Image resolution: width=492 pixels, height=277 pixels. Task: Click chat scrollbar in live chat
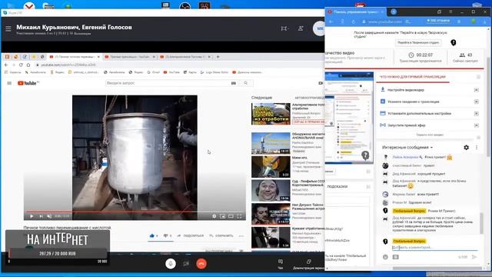481,223
